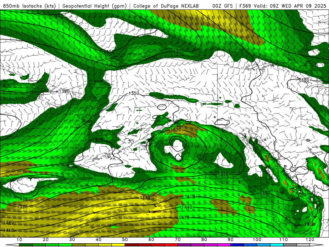Select the "00Z GFS" model run text

click(x=222, y=6)
